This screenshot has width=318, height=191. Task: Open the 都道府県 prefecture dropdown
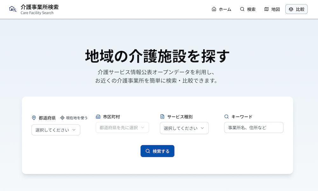click(x=56, y=130)
